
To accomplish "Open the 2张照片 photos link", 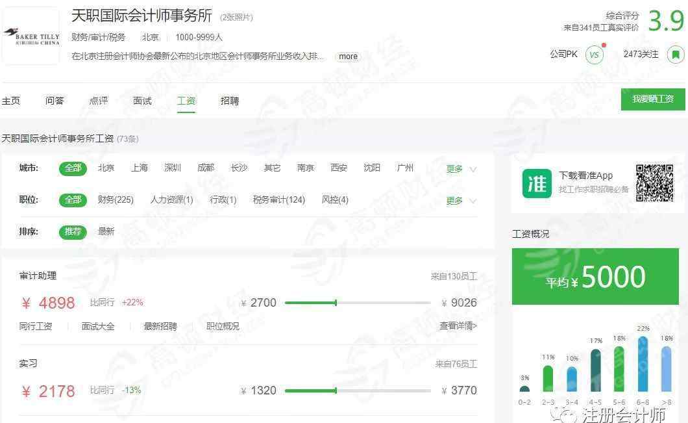I will coord(236,17).
